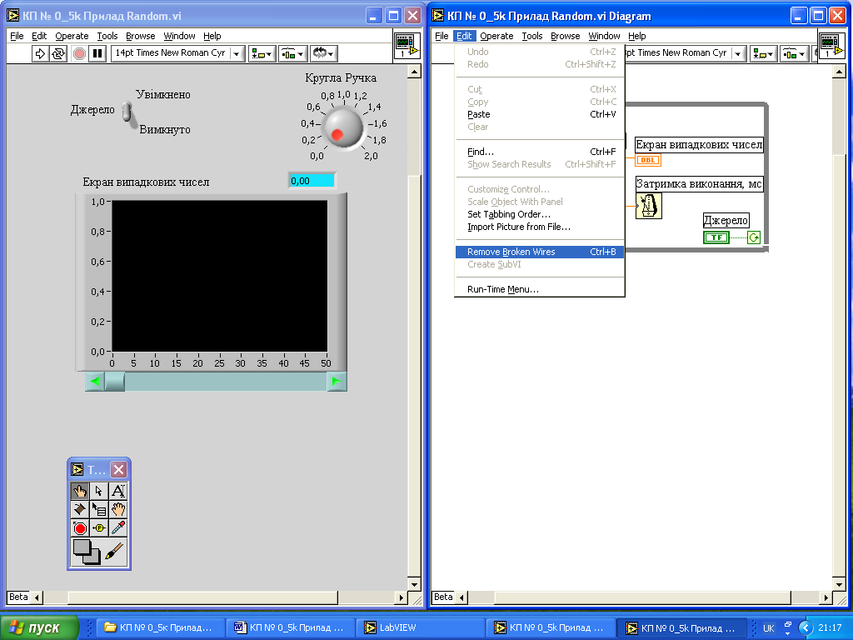Viewport: 853px width, 640px height.
Task: Open Operate menu in front panel window
Action: click(x=72, y=36)
